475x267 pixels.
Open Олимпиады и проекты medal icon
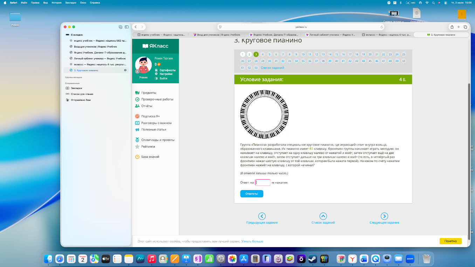(x=137, y=140)
